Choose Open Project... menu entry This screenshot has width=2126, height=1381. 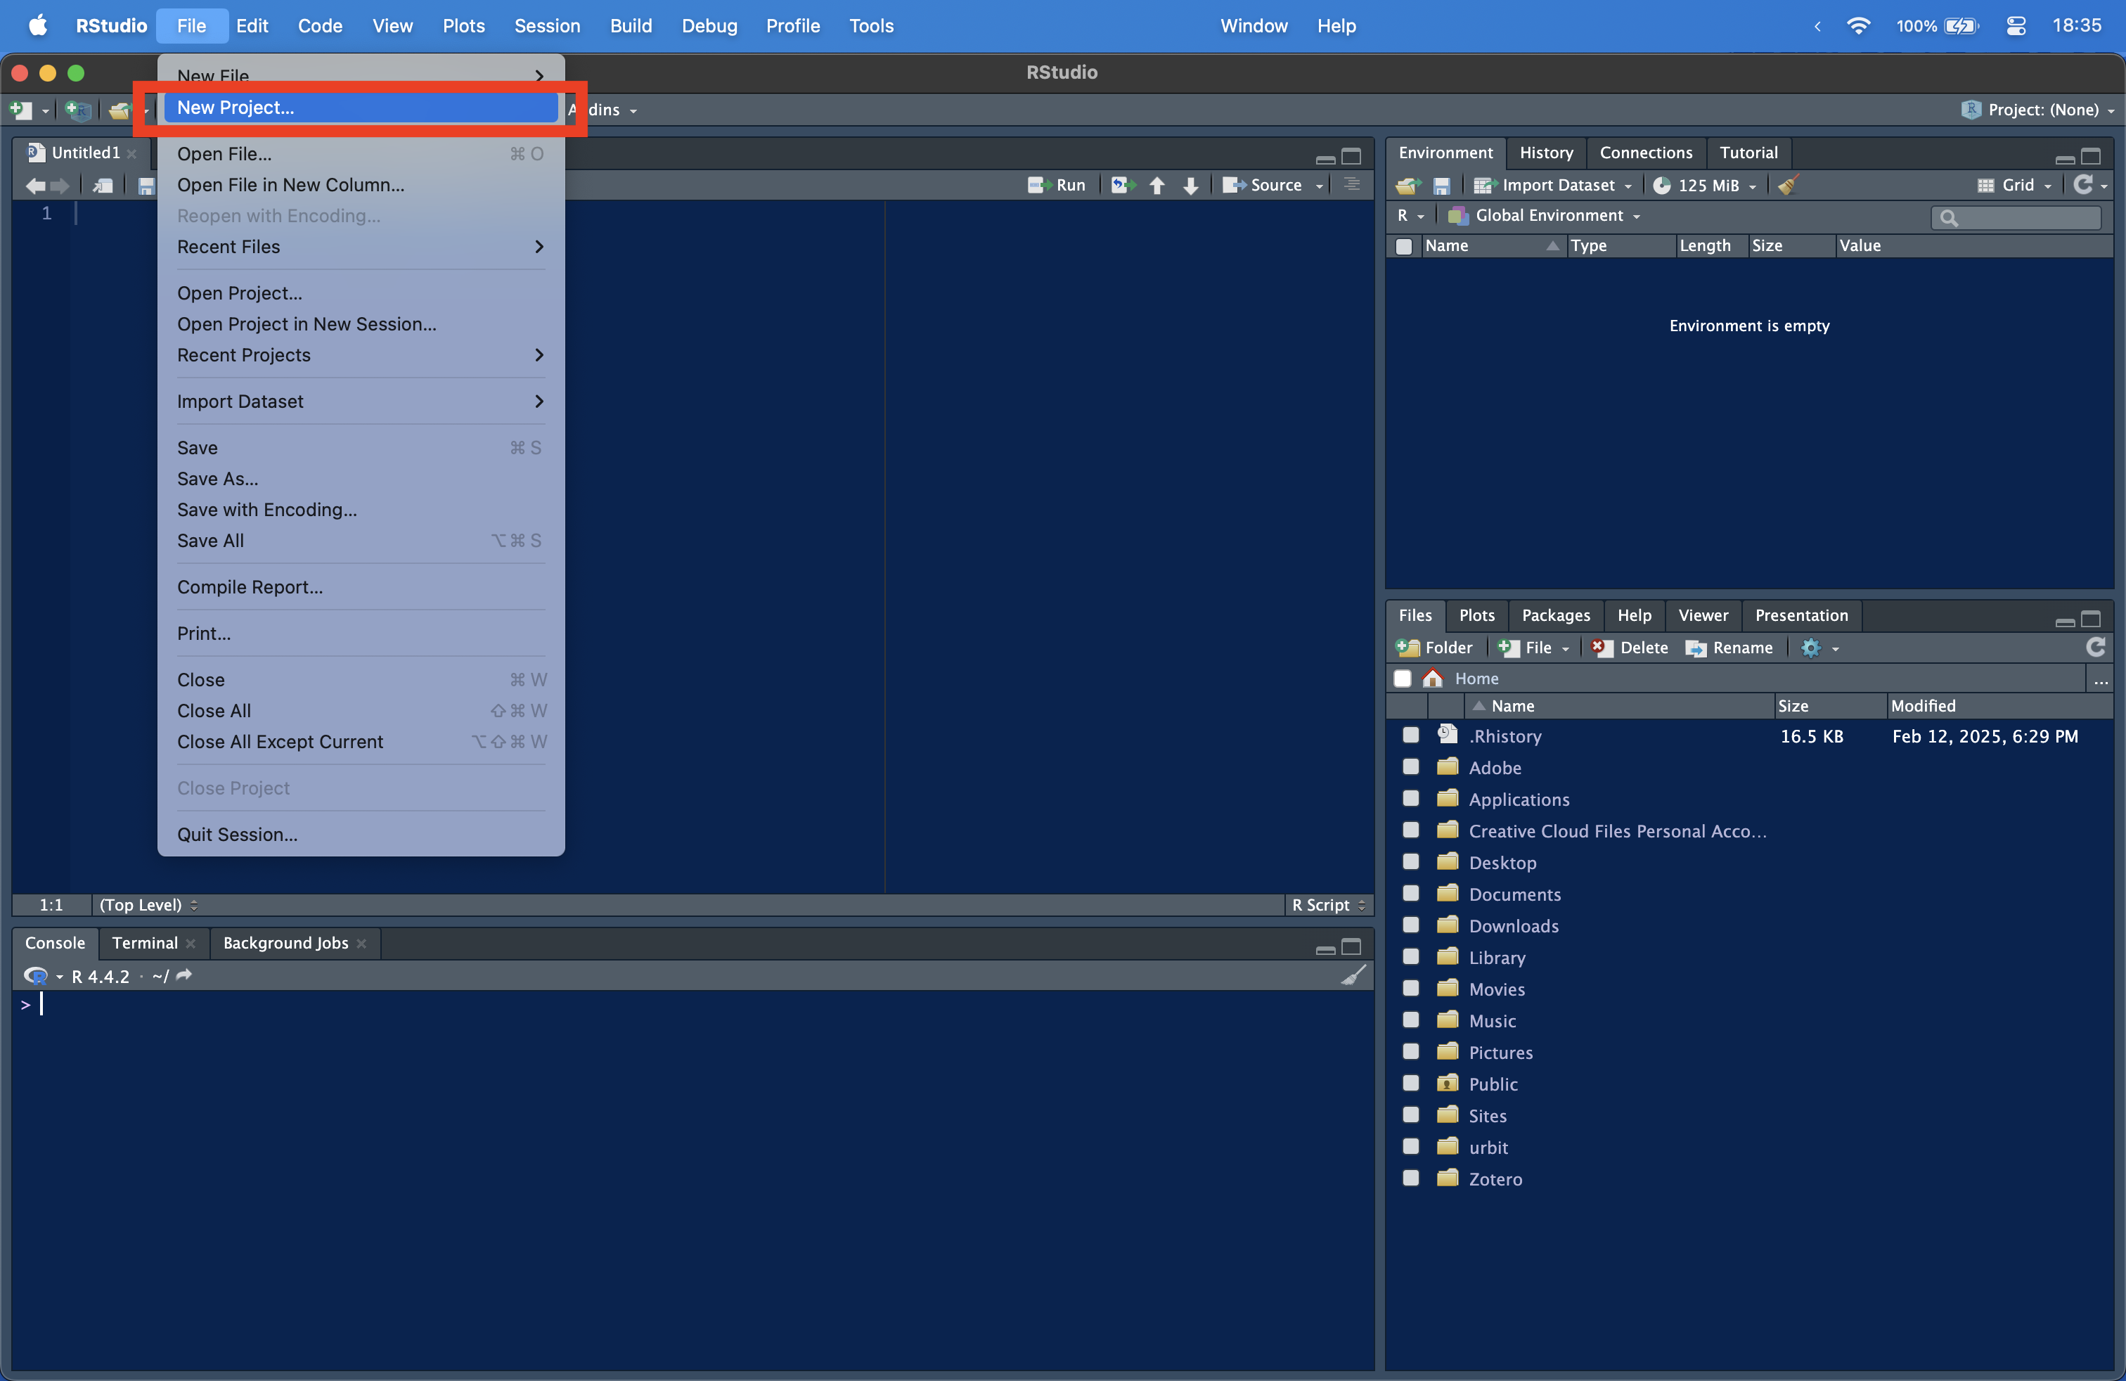pos(361,293)
